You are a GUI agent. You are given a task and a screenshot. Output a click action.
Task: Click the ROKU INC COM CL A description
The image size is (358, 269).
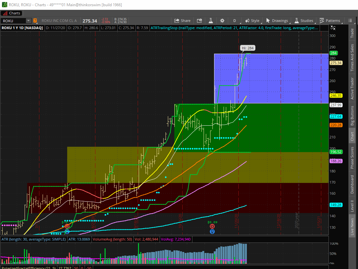pos(59,21)
